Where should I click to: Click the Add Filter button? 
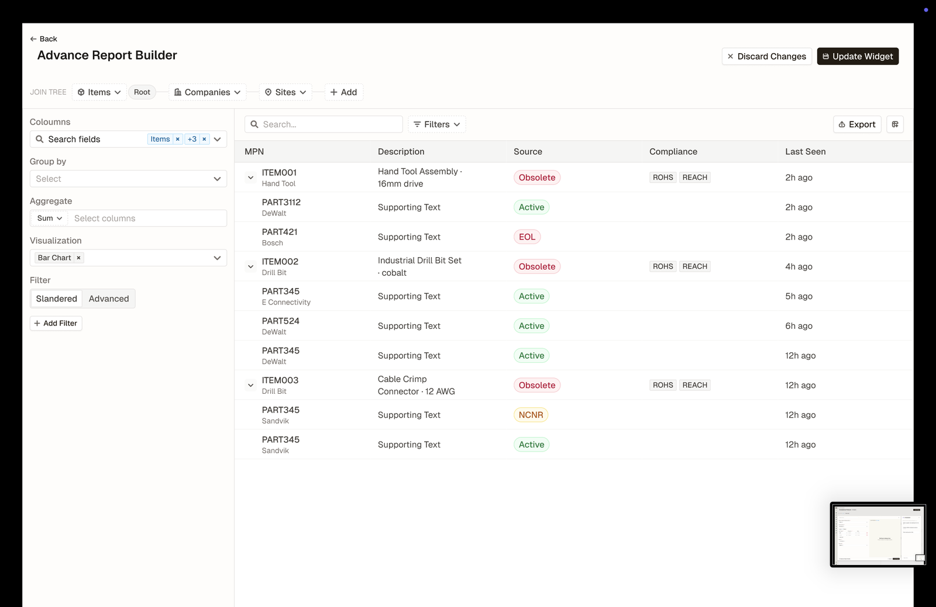pos(56,323)
